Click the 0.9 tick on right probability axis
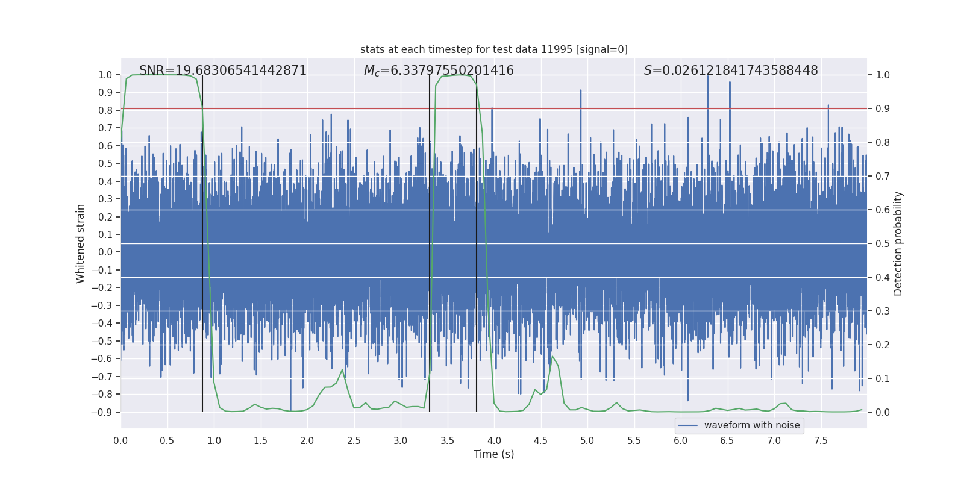The image size is (964, 482). tap(883, 108)
